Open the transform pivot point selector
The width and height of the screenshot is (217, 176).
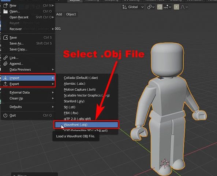(151, 7)
